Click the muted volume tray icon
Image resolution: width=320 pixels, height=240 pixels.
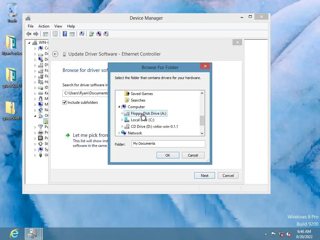(x=288, y=234)
